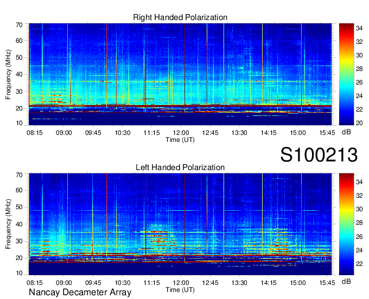Click the 10 frequency tick of Left Handed plot
369x299 pixels.
[19, 273]
